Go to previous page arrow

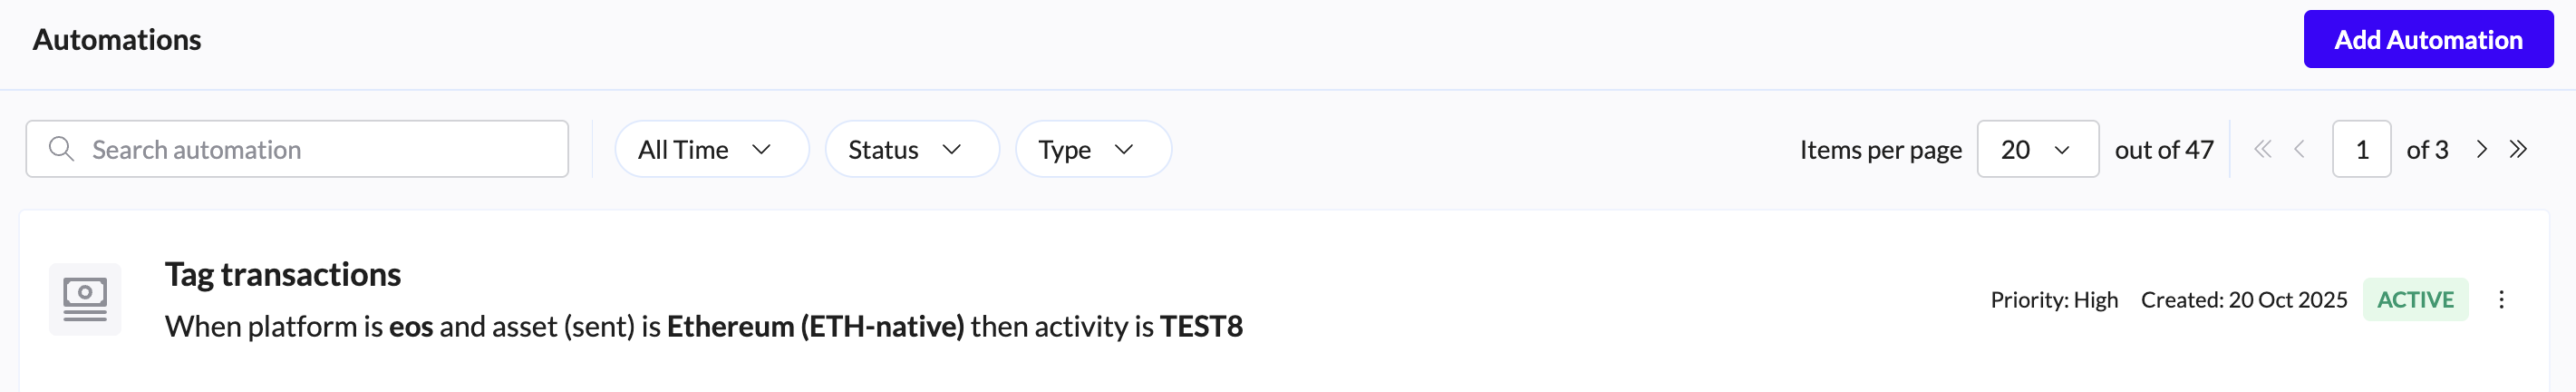point(2299,150)
